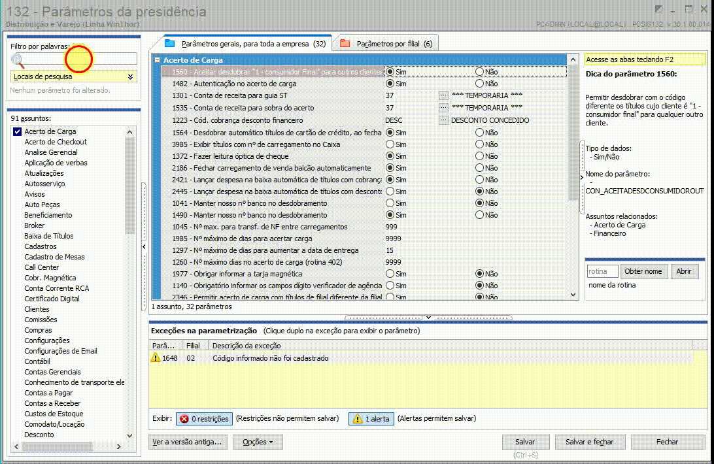This screenshot has height=464, width=714.
Task: Select Call Center subject
Action: [41, 268]
